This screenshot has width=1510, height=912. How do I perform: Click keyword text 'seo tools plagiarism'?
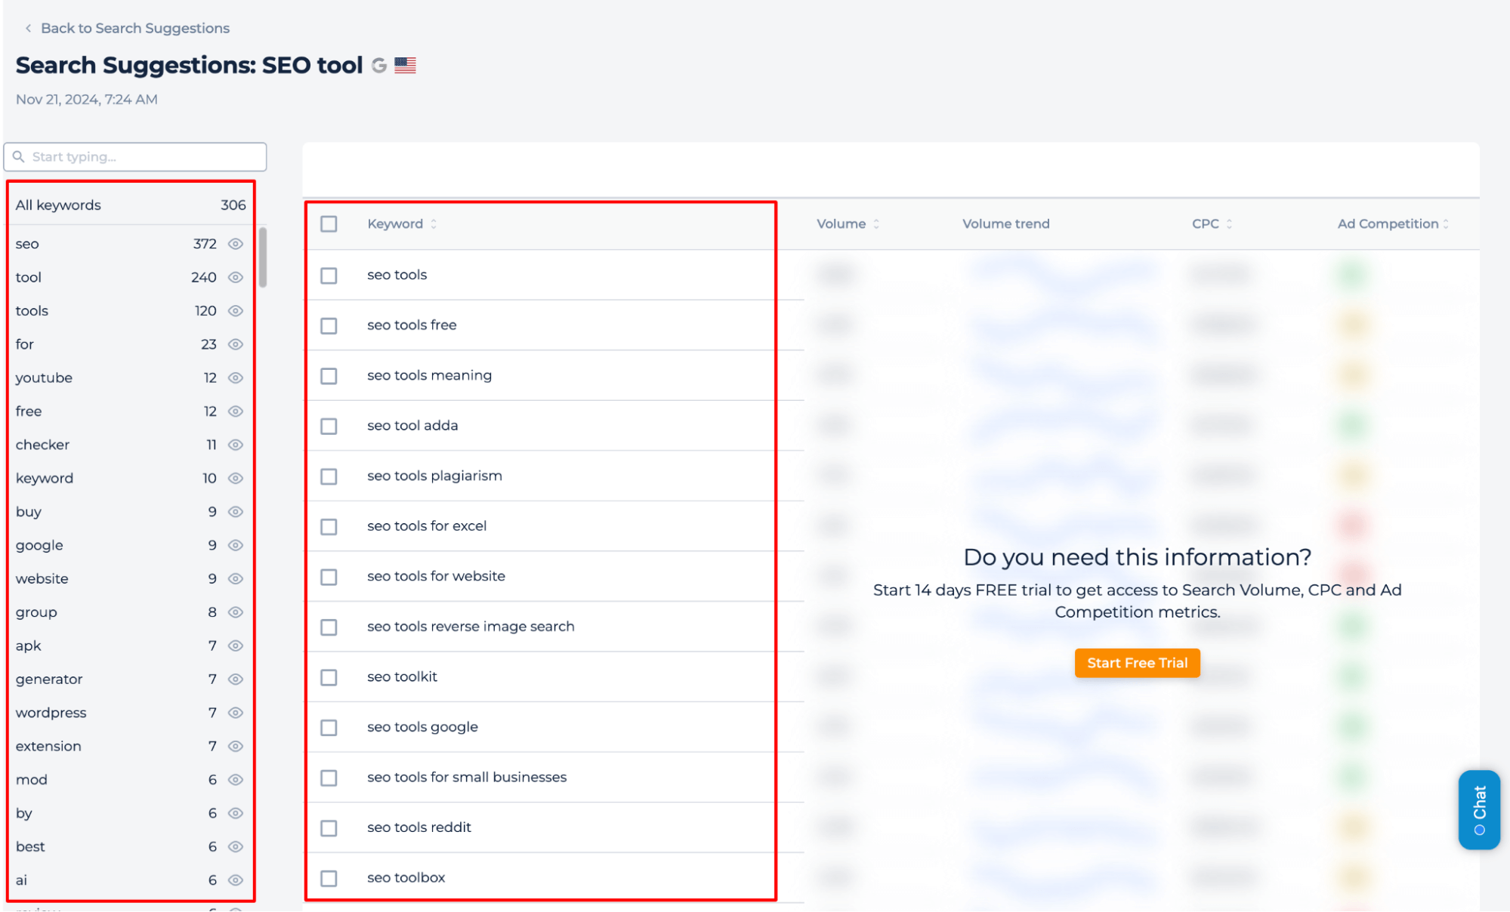click(x=434, y=476)
